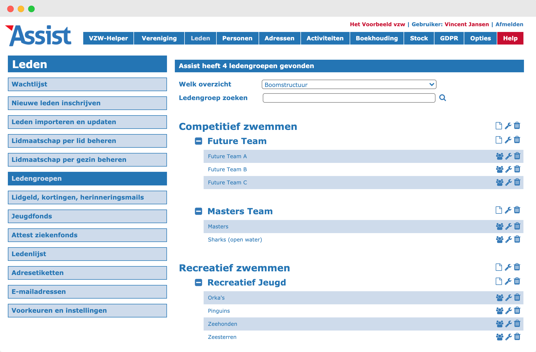The image size is (536, 352).
Task: Click the Recreatief zwemmen heading
Action: (x=234, y=268)
